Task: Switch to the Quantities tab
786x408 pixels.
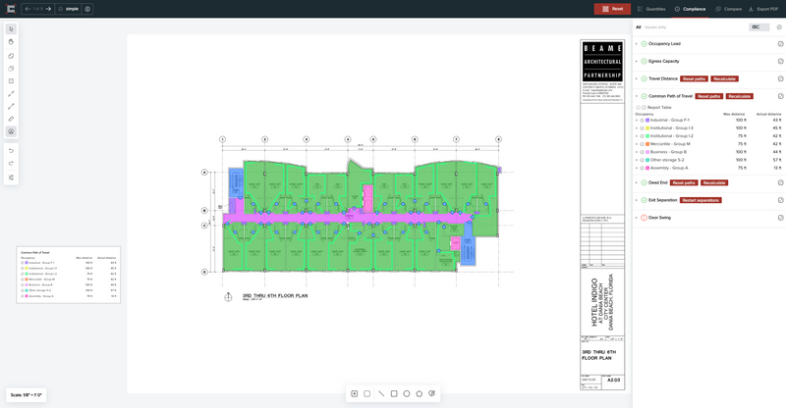Action: point(651,9)
